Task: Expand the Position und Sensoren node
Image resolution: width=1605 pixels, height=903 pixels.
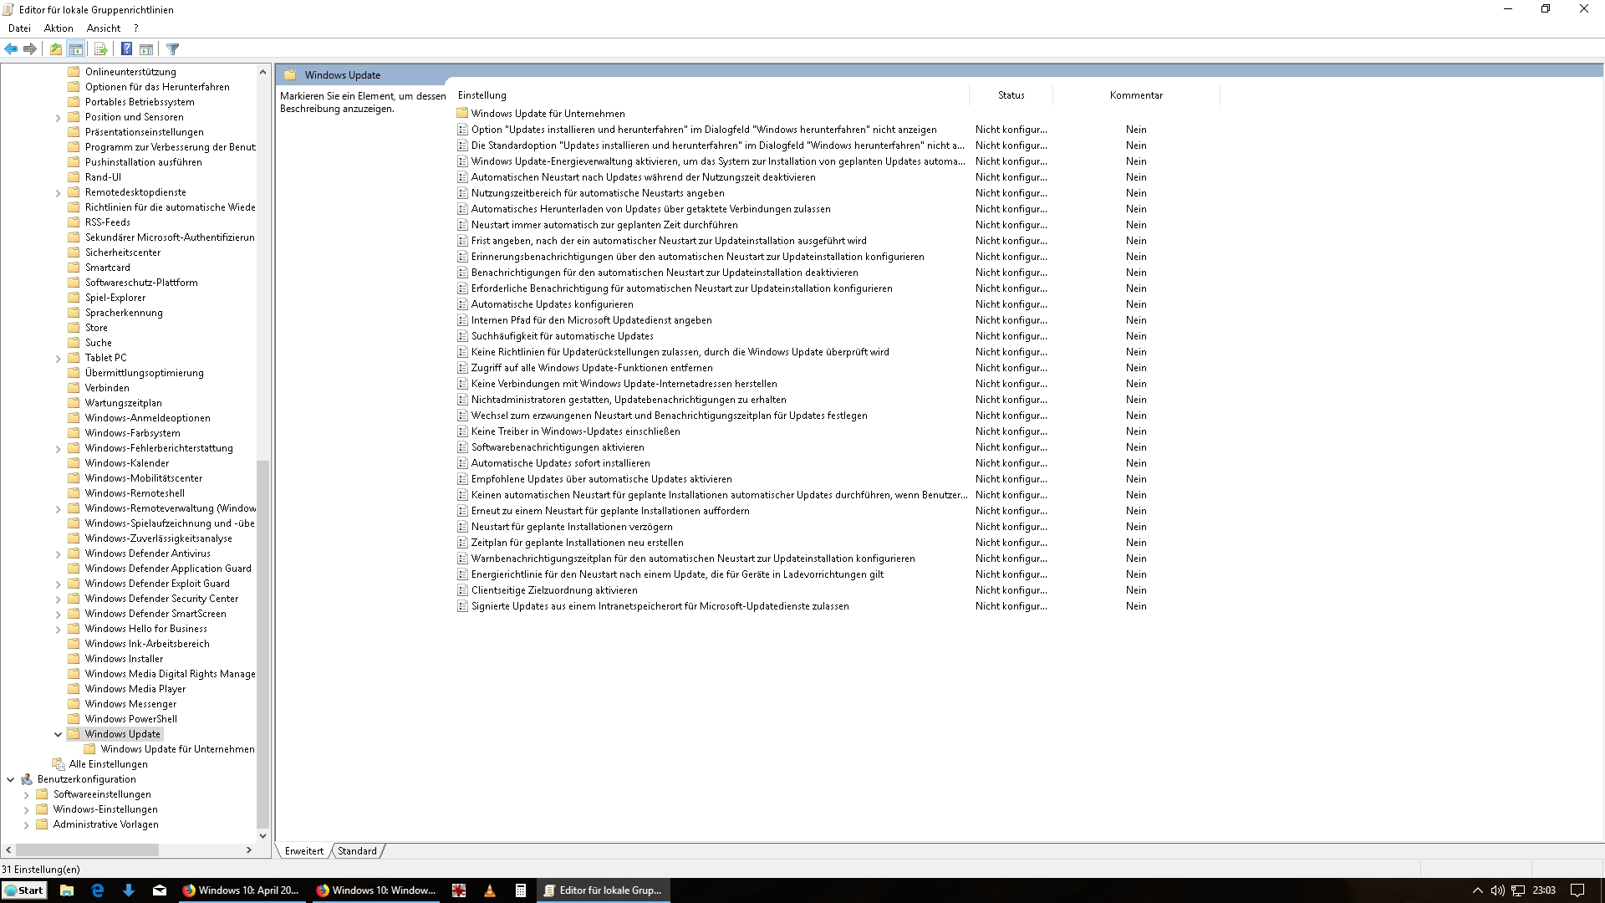Action: pyautogui.click(x=58, y=118)
